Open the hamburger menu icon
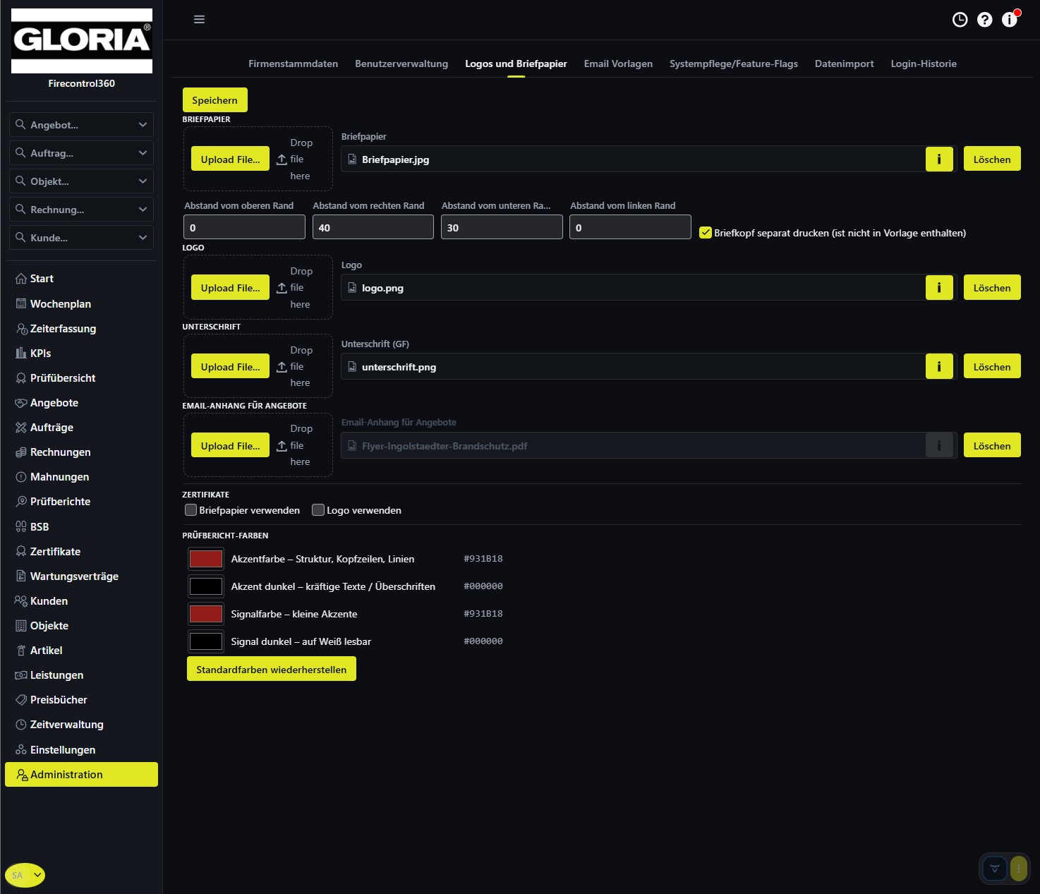This screenshot has height=894, width=1040. (x=199, y=19)
